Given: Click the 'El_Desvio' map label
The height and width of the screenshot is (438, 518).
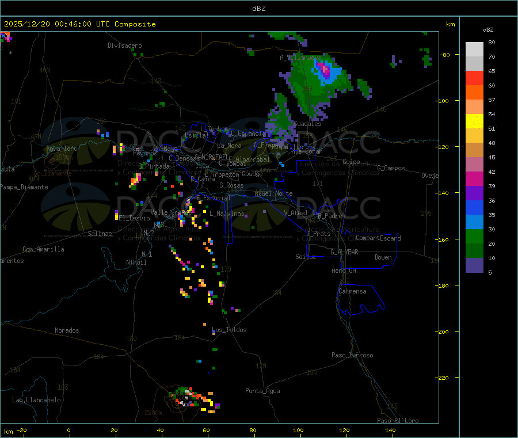Looking at the screenshot, I should click(135, 218).
